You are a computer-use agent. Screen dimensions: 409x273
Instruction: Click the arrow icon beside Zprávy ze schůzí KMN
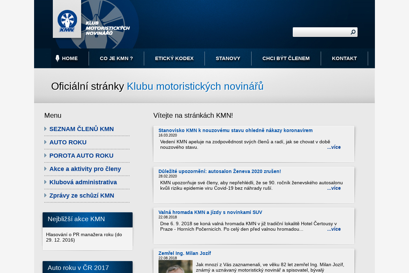[45, 196]
